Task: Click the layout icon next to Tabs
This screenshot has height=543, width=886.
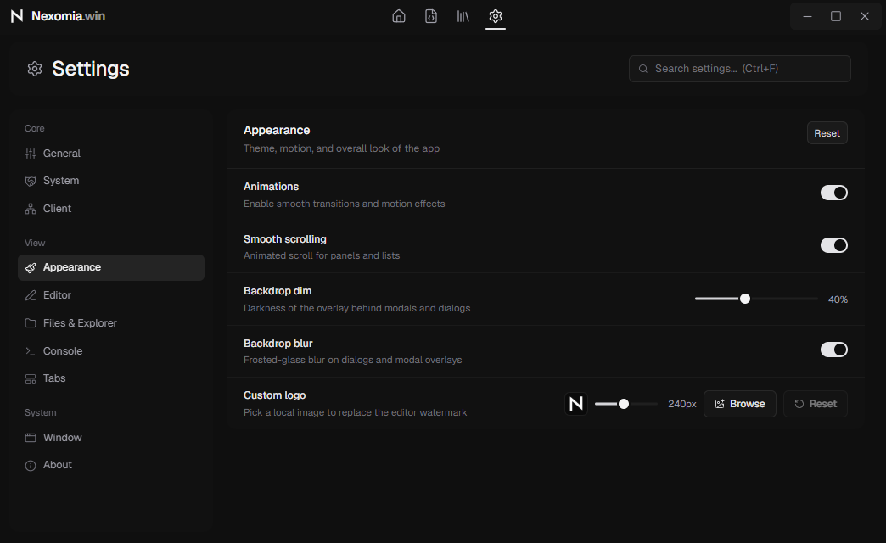Action: tap(31, 379)
